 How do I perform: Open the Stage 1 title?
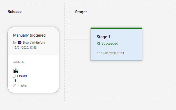click(x=103, y=37)
